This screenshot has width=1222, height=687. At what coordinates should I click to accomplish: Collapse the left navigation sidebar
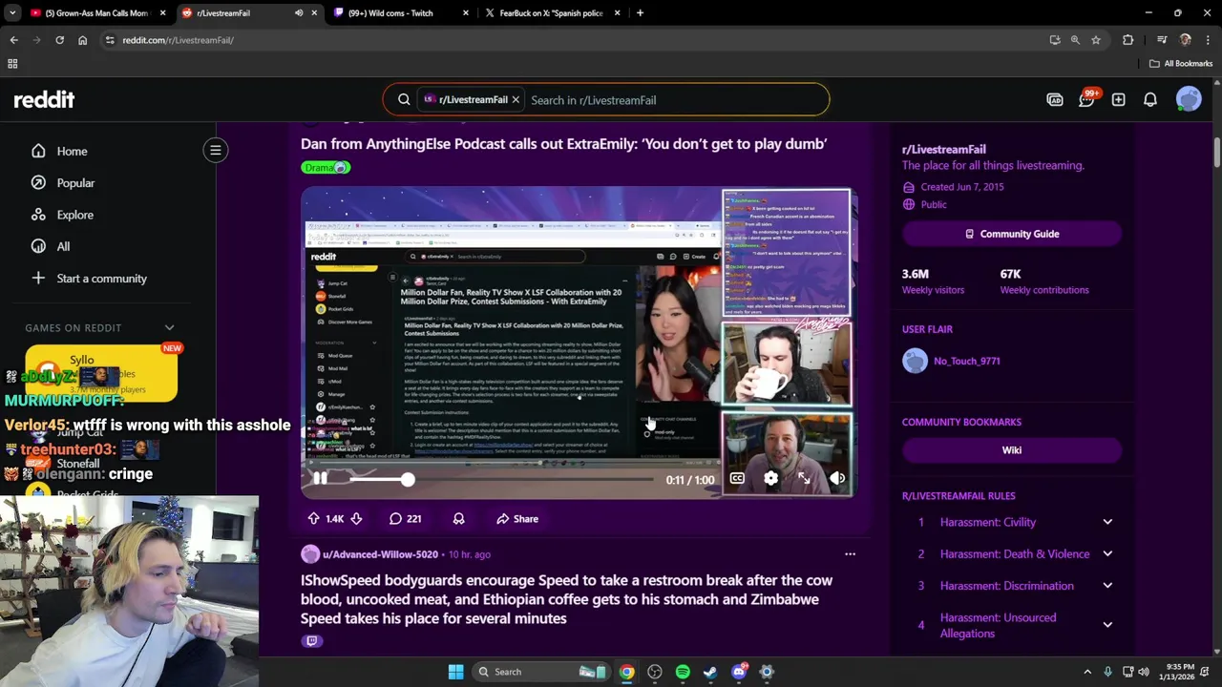point(216,150)
